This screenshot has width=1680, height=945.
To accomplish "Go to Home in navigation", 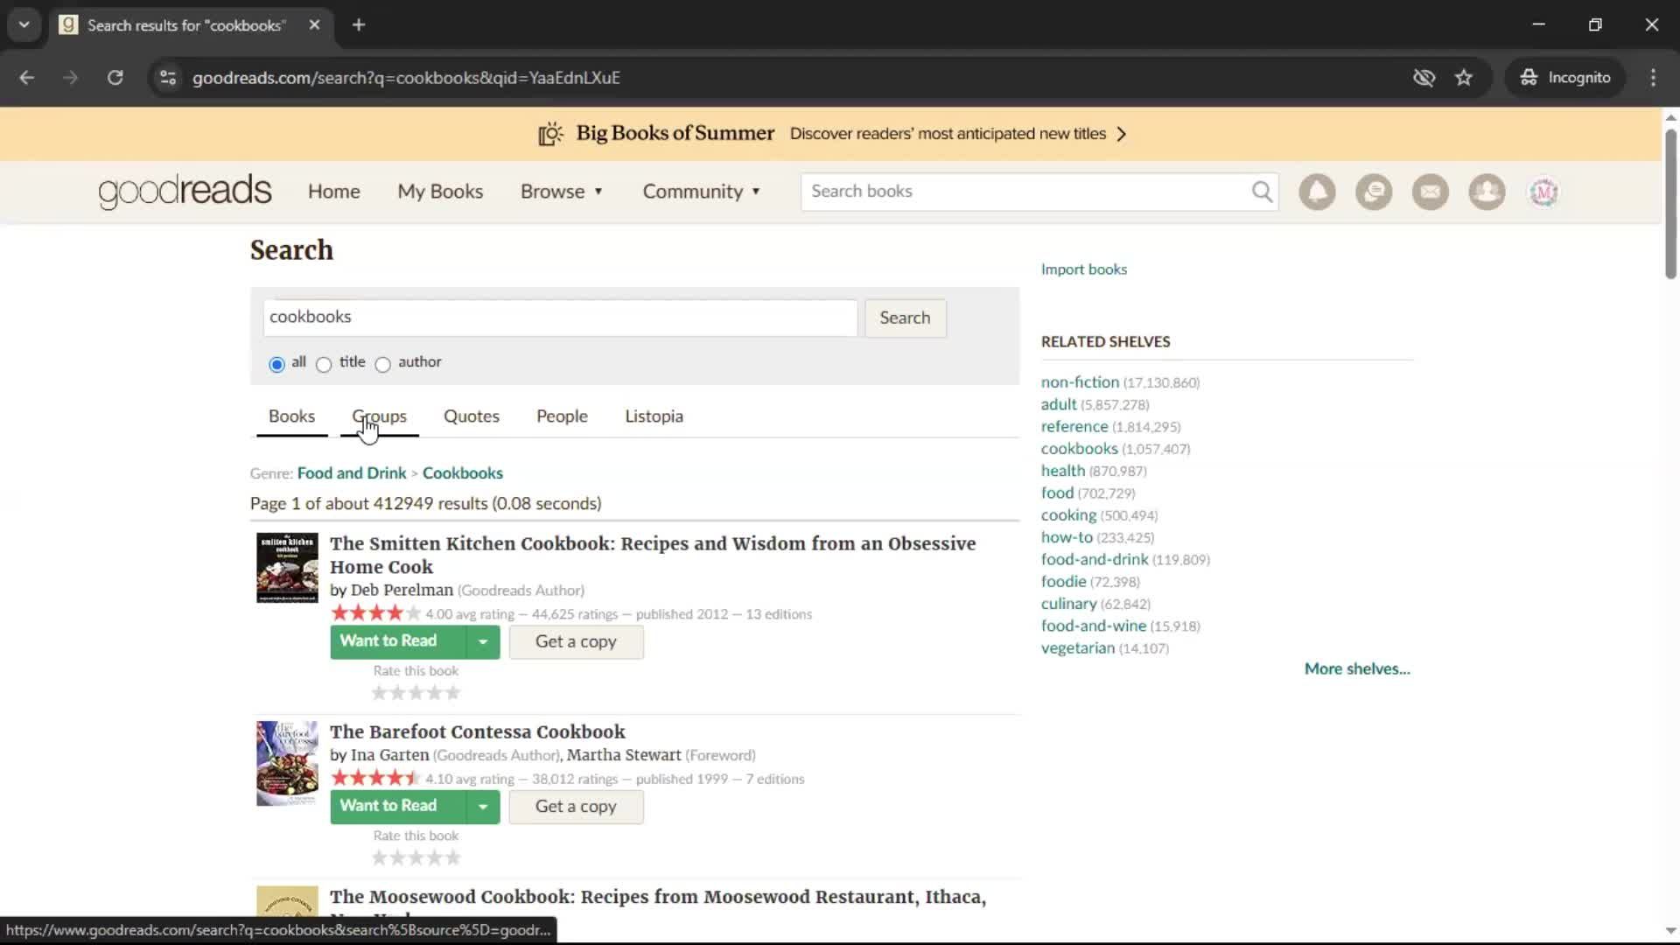I will 333,192.
